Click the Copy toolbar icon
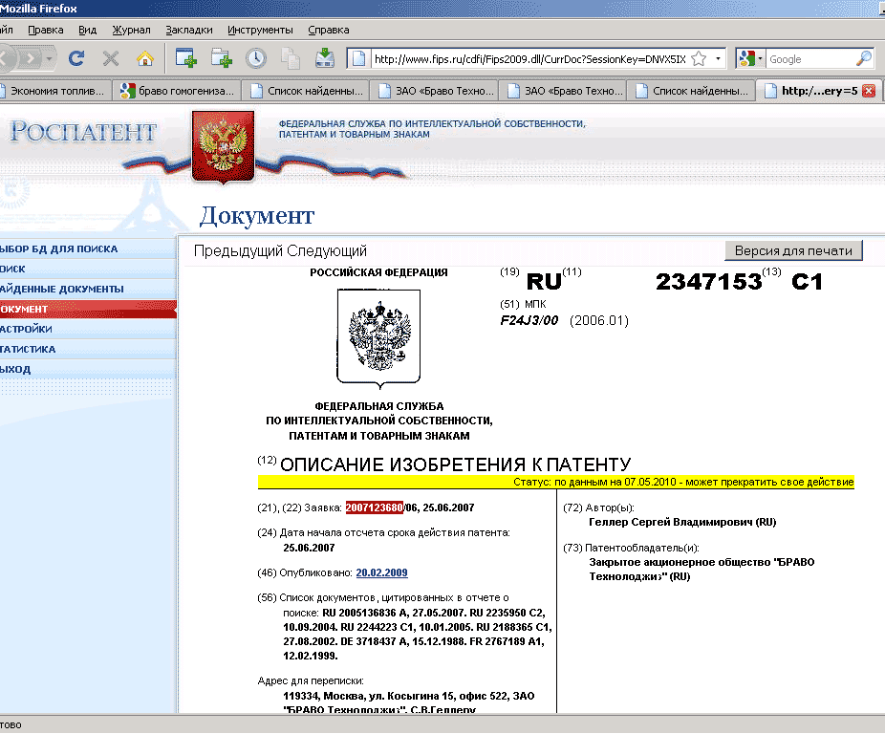 tap(291, 58)
